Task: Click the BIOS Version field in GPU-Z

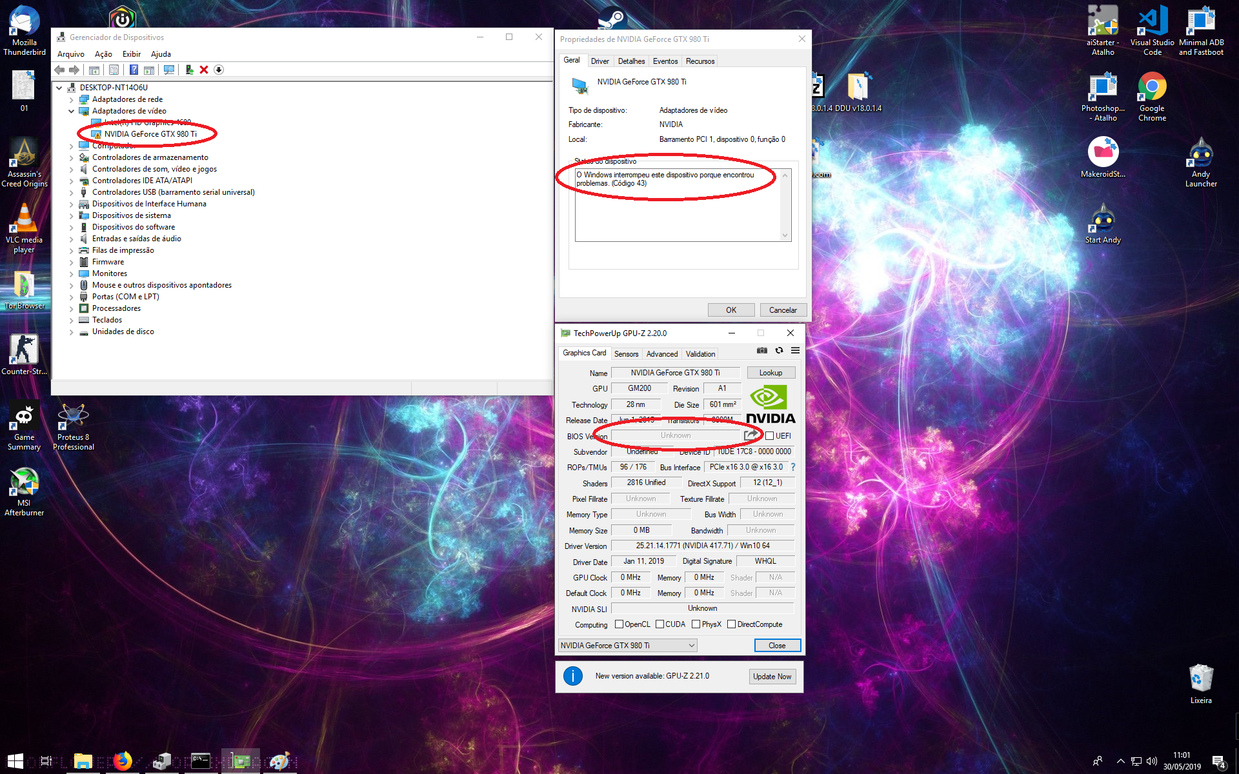Action: coord(676,436)
